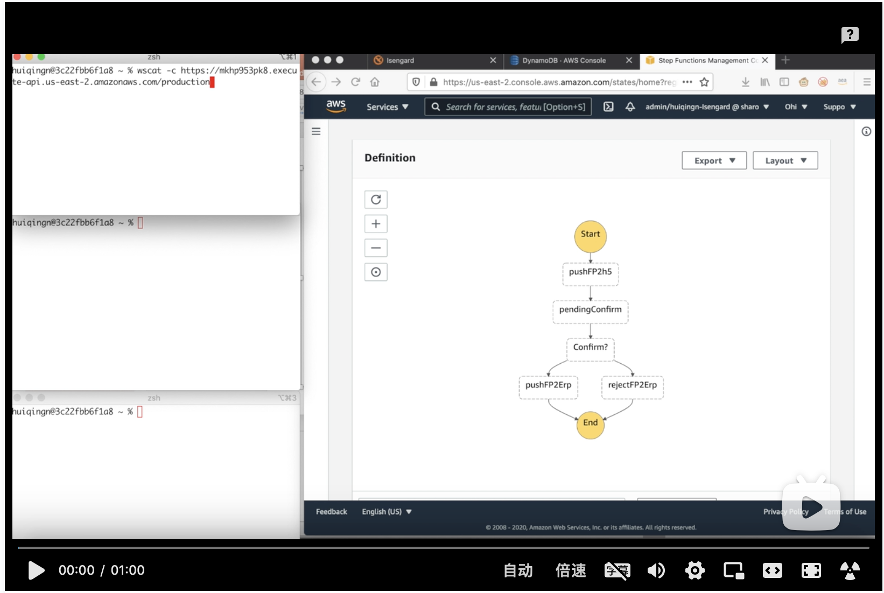
Task: Open the Layout dropdown
Action: [785, 160]
